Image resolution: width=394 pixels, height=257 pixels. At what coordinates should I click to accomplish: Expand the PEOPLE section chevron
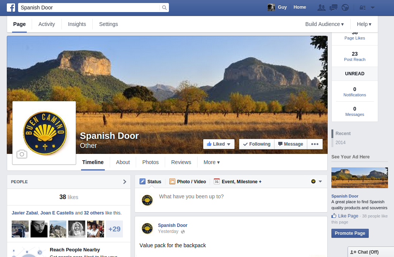coord(125,182)
